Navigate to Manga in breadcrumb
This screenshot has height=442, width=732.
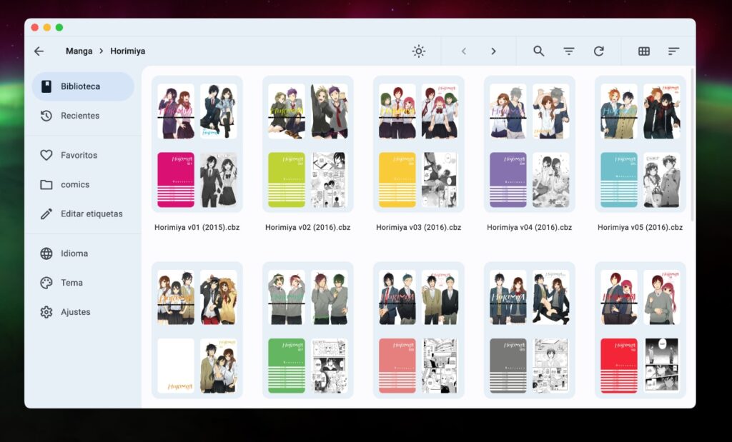pyautogui.click(x=79, y=51)
